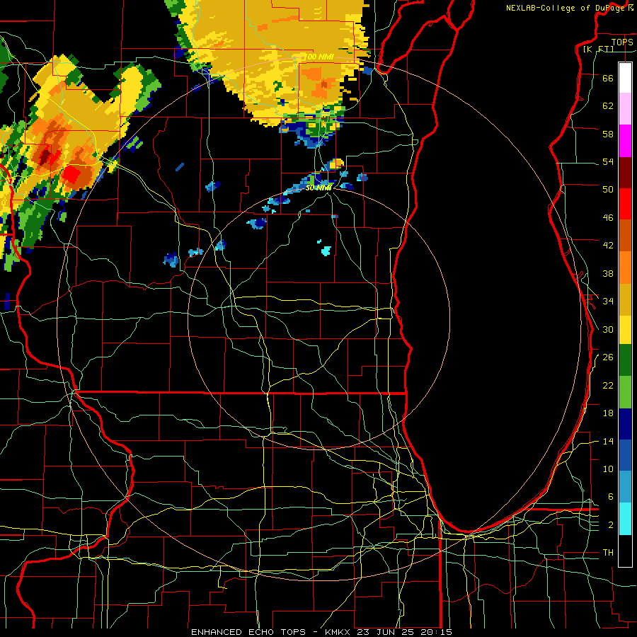Click the white swatch in the tops legend
Image resolution: width=637 pixels, height=637 pixels.
(625, 78)
